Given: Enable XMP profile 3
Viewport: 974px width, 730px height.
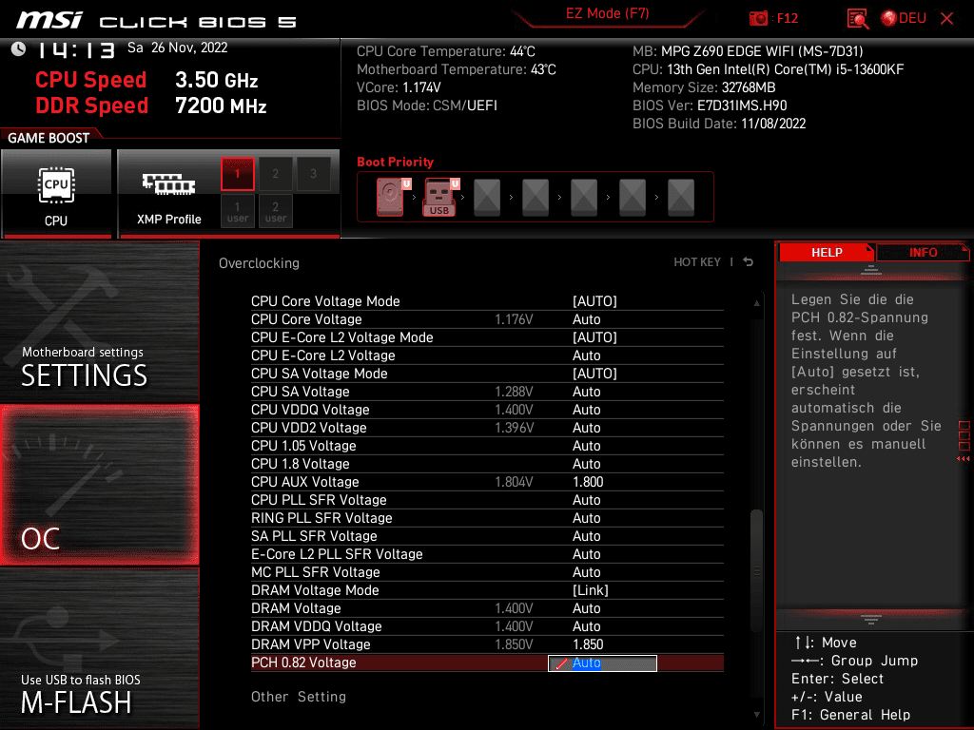Looking at the screenshot, I should (x=313, y=174).
